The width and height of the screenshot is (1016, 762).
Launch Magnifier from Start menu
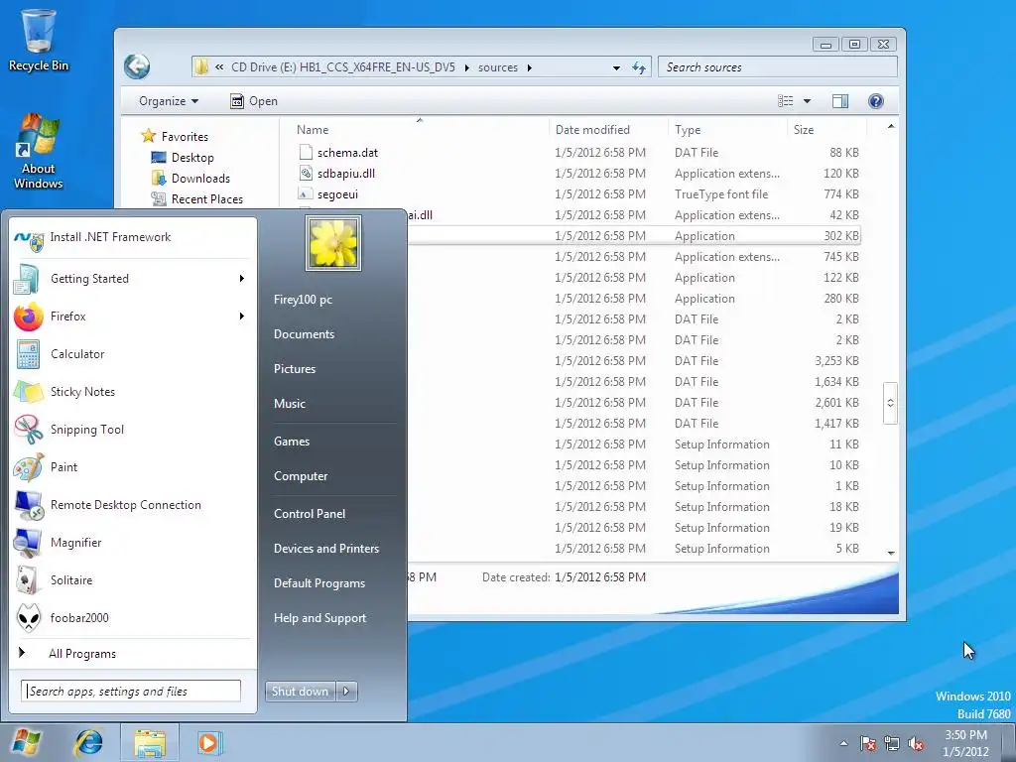132,543
